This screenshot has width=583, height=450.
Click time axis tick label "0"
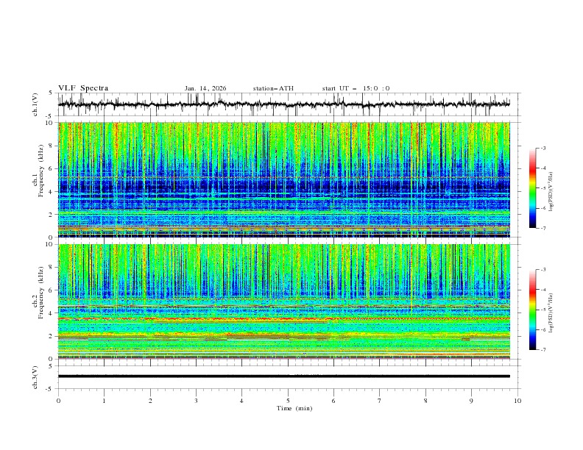(x=58, y=401)
